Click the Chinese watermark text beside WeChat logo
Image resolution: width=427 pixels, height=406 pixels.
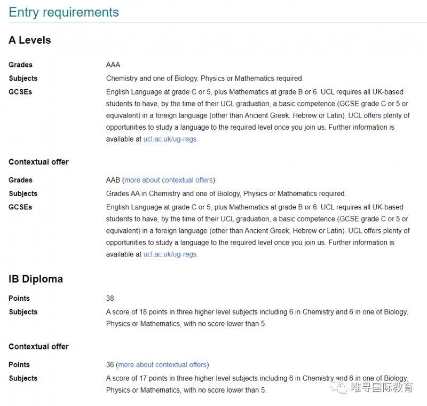[382, 387]
